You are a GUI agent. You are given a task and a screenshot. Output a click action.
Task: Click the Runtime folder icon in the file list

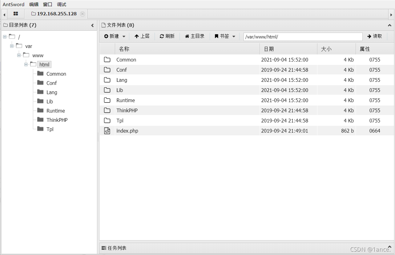point(107,100)
